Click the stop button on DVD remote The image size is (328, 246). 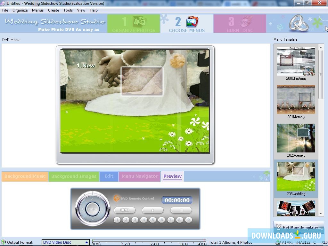pos(181,210)
